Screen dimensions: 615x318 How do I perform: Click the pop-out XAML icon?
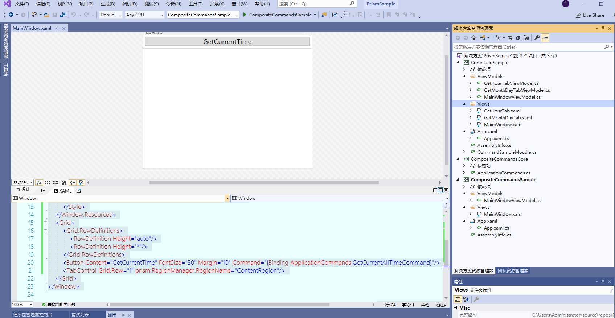[79, 190]
